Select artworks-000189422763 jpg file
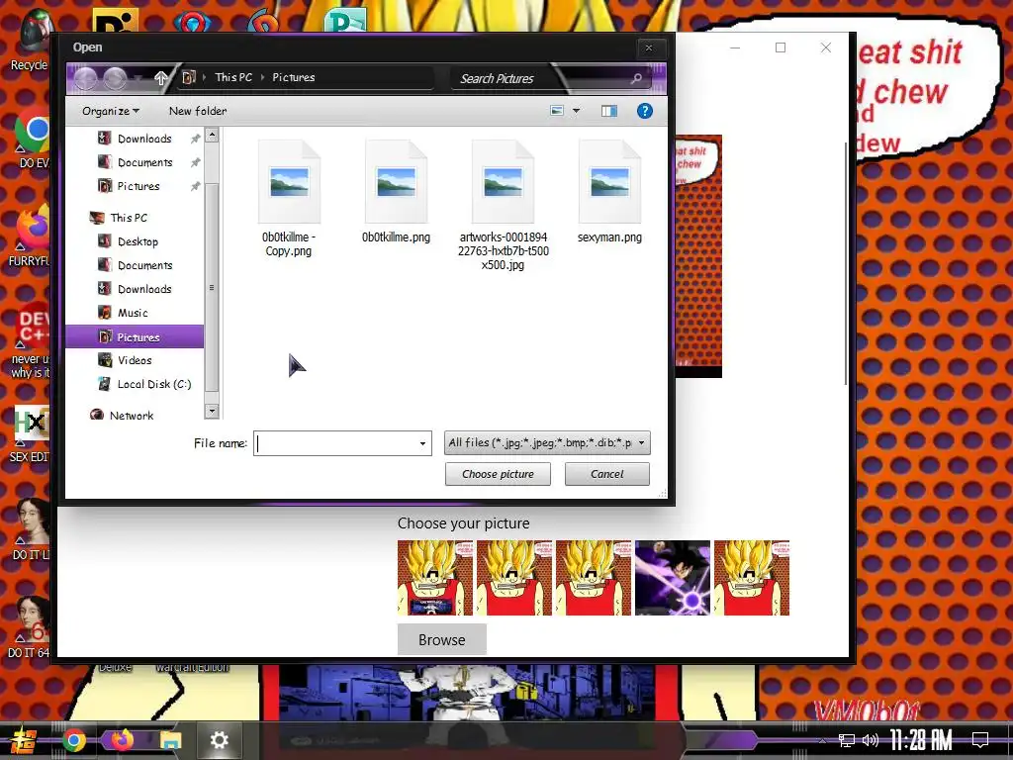Screen dimensions: 1013x760 504,206
